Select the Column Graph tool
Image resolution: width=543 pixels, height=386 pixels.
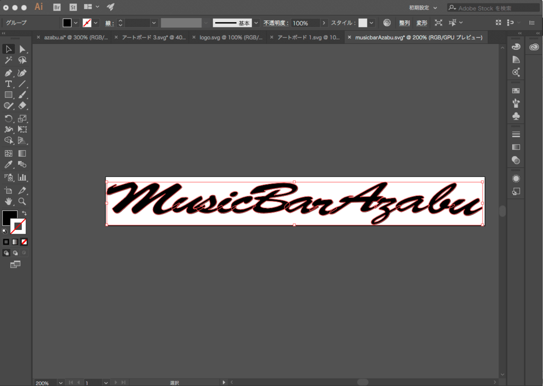[x=22, y=177]
